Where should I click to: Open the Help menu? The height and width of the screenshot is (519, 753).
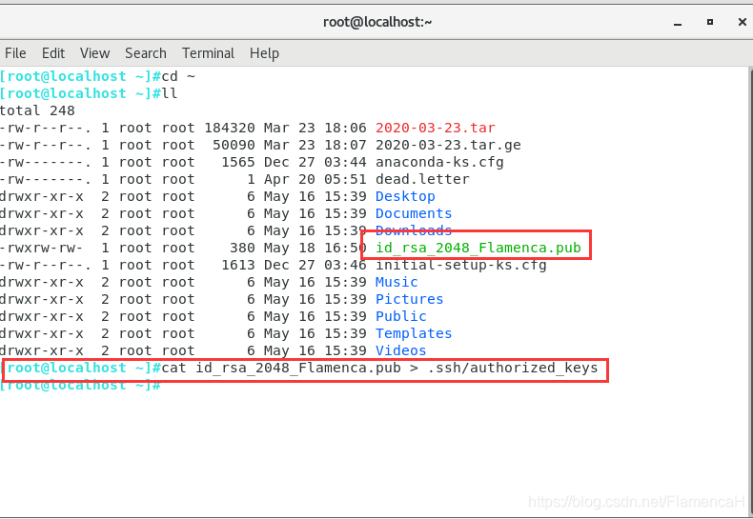tap(264, 53)
